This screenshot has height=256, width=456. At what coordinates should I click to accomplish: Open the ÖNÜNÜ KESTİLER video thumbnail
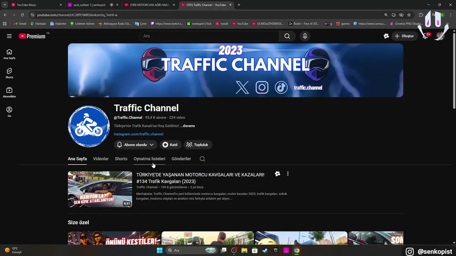[x=114, y=238]
